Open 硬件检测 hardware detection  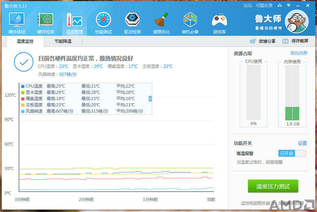[46, 23]
